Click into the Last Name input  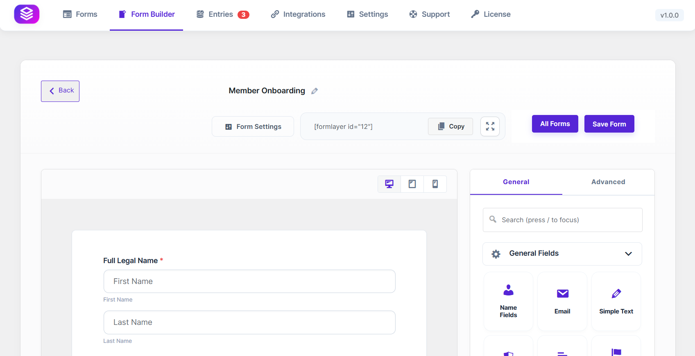point(249,322)
